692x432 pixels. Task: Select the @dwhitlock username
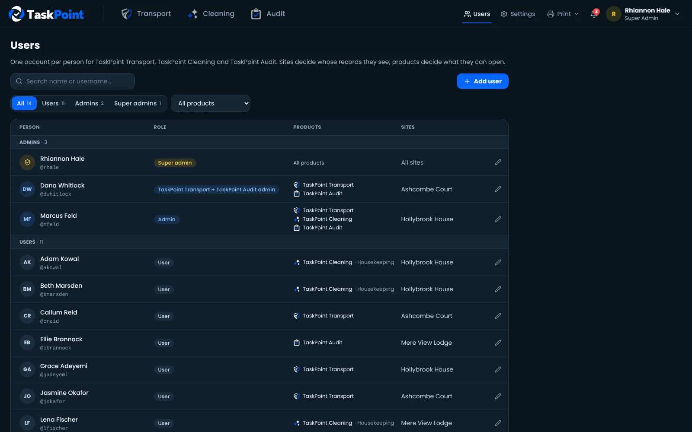(56, 194)
